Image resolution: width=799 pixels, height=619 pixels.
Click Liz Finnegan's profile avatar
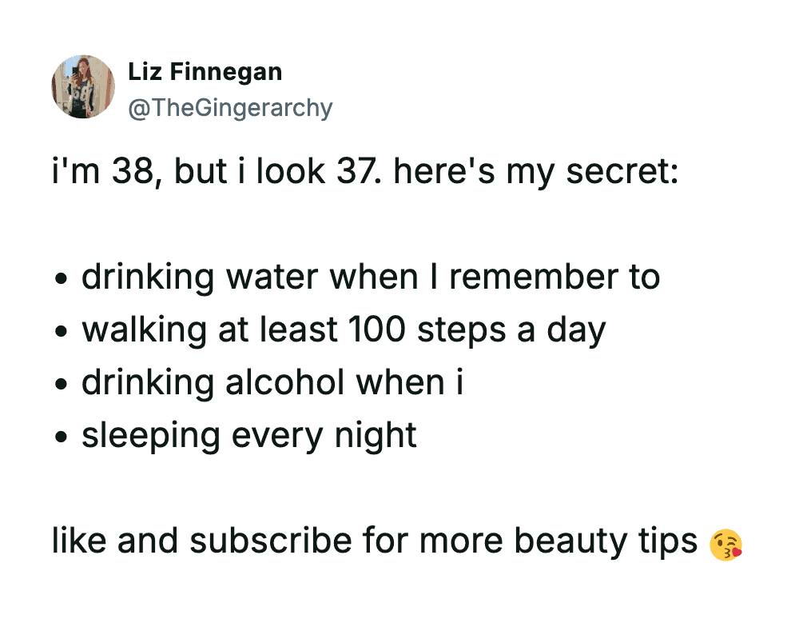83,87
